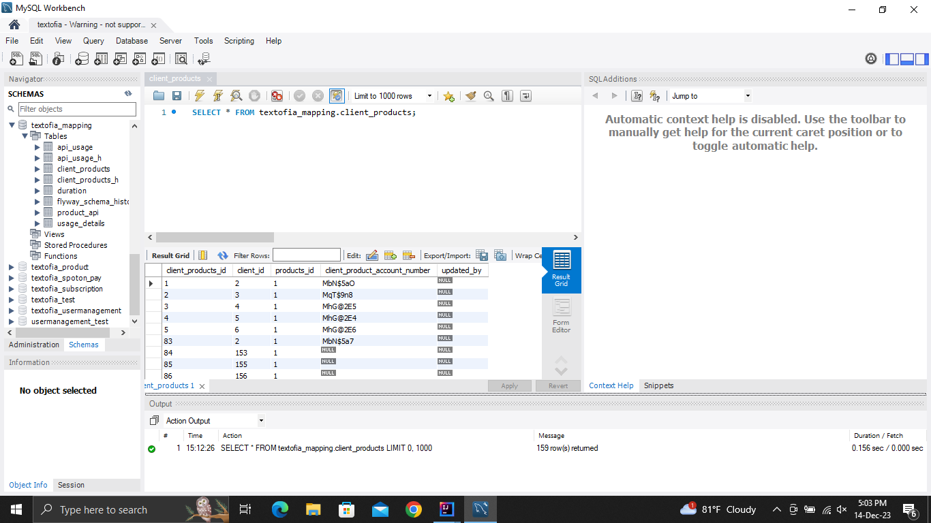
Task: Create a new view with the toolbar icon
Action: pos(120,59)
